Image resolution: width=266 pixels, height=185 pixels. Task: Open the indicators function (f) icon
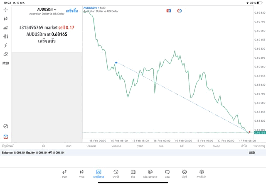click(x=5, y=45)
